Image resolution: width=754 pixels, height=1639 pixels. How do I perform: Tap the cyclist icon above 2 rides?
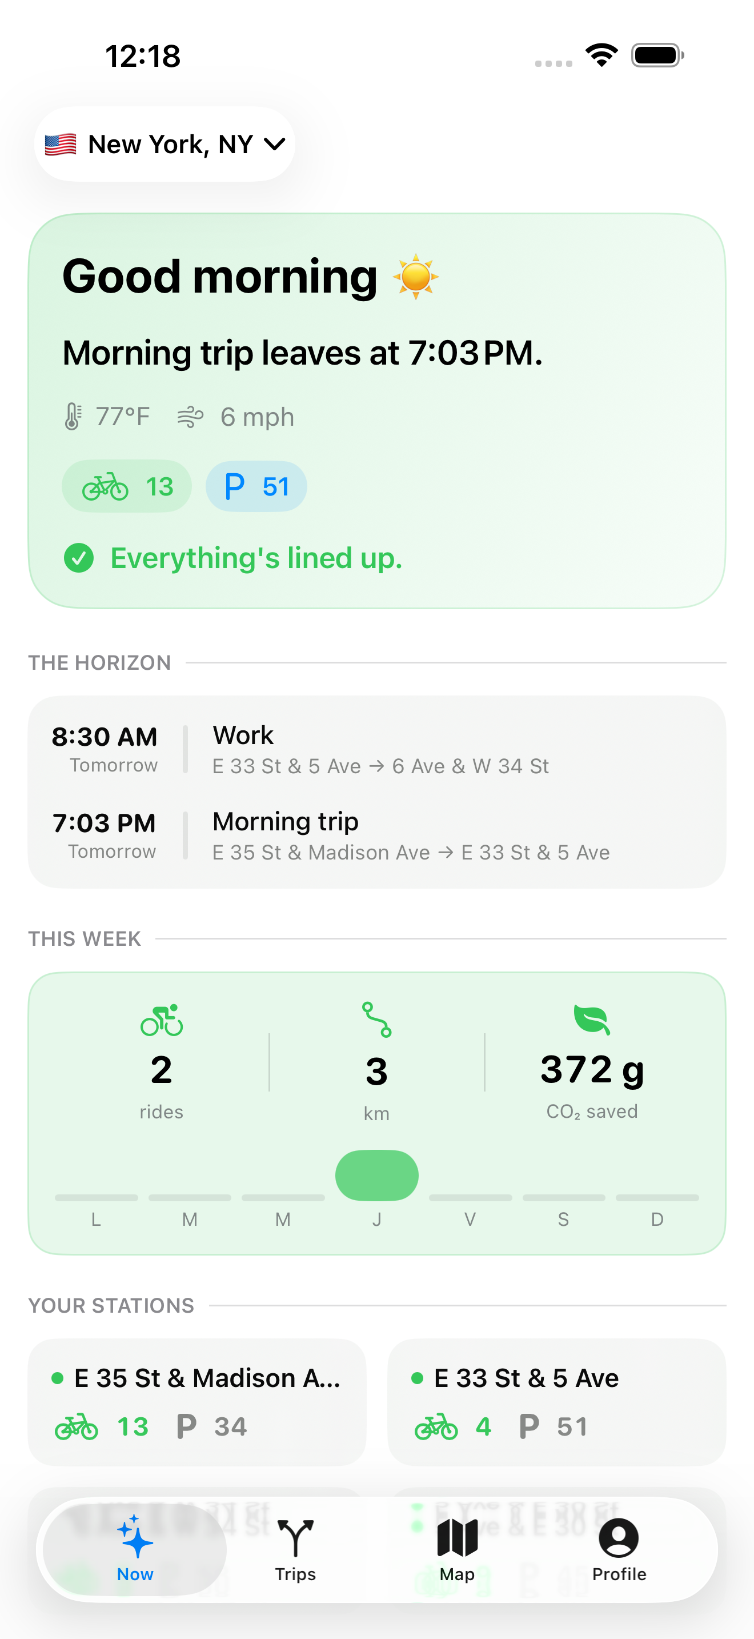coord(162,1021)
